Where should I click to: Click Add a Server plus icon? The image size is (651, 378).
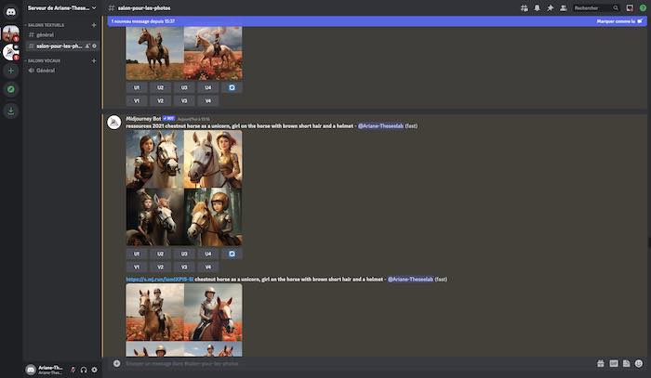tap(11, 71)
